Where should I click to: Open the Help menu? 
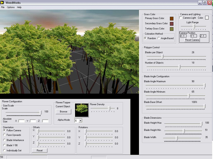pos(19,7)
